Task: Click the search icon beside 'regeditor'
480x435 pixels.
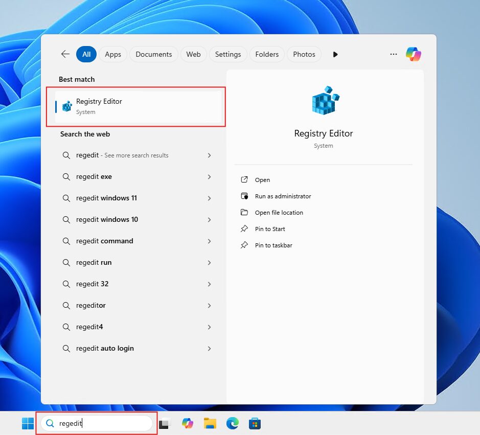Action: (66, 305)
